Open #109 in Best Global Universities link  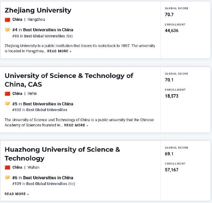pos(40,184)
